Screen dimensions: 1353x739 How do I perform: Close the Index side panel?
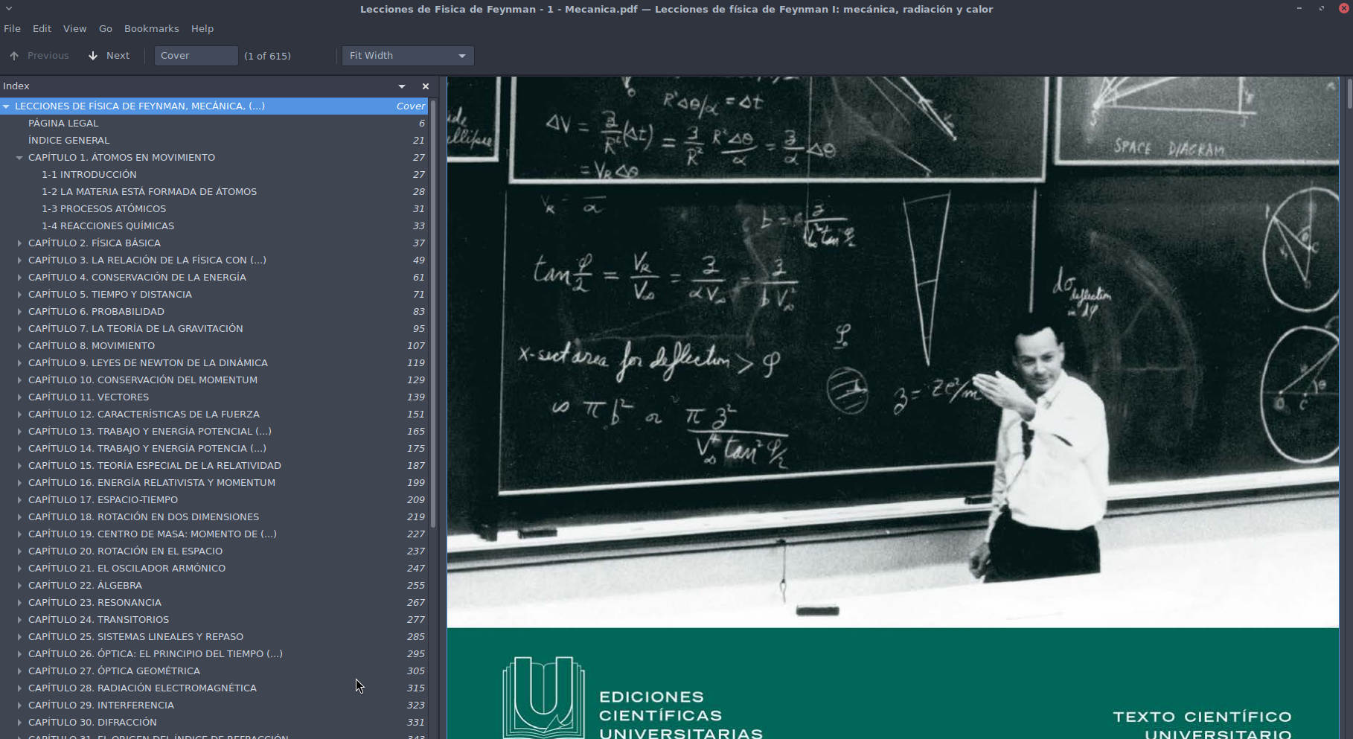point(426,86)
